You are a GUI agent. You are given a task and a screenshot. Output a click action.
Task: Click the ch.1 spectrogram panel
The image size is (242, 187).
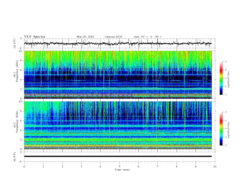[118, 75]
